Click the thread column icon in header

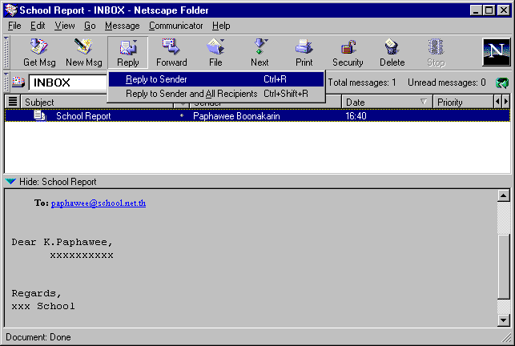tap(13, 102)
